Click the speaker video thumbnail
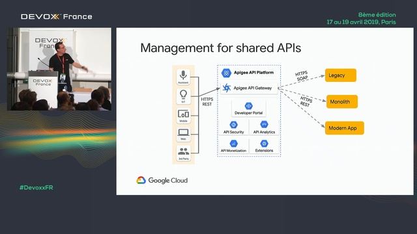This screenshot has width=417, height=234. pos(59,69)
